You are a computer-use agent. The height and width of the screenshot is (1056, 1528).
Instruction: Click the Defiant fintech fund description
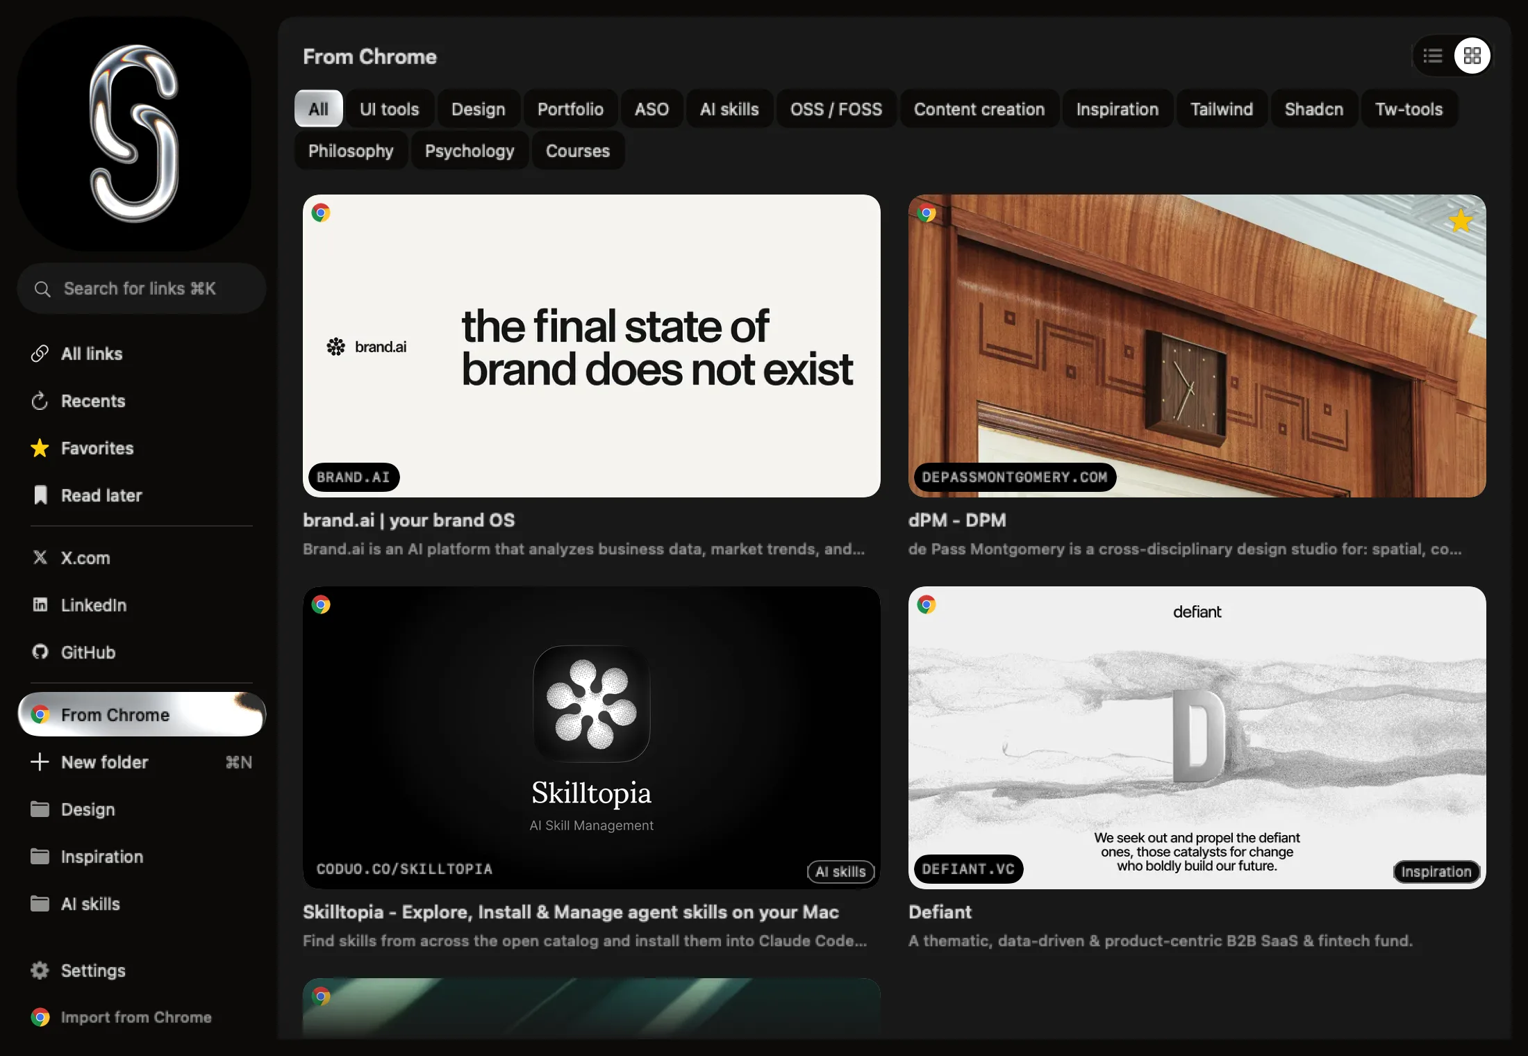click(x=1161, y=941)
